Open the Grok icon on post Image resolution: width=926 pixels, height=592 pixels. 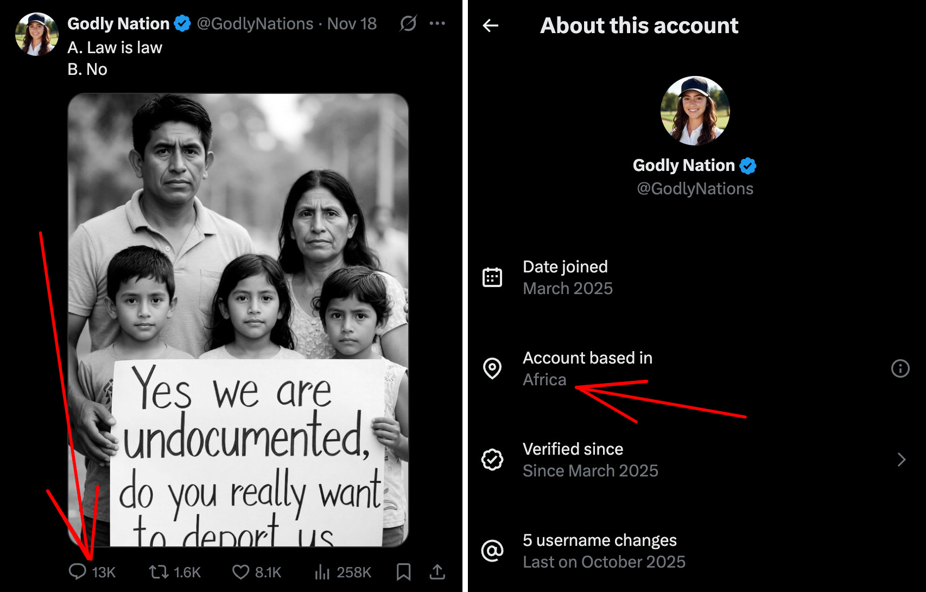(408, 23)
